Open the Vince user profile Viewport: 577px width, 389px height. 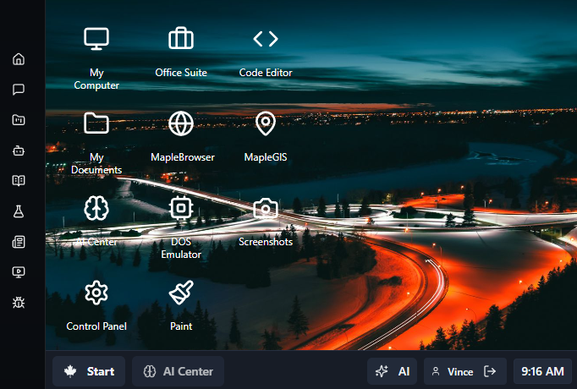[453, 371]
